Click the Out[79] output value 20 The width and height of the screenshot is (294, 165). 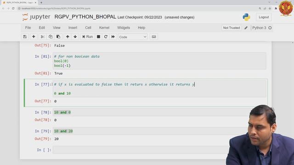click(56, 139)
